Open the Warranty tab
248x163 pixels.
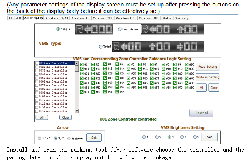[181, 18]
